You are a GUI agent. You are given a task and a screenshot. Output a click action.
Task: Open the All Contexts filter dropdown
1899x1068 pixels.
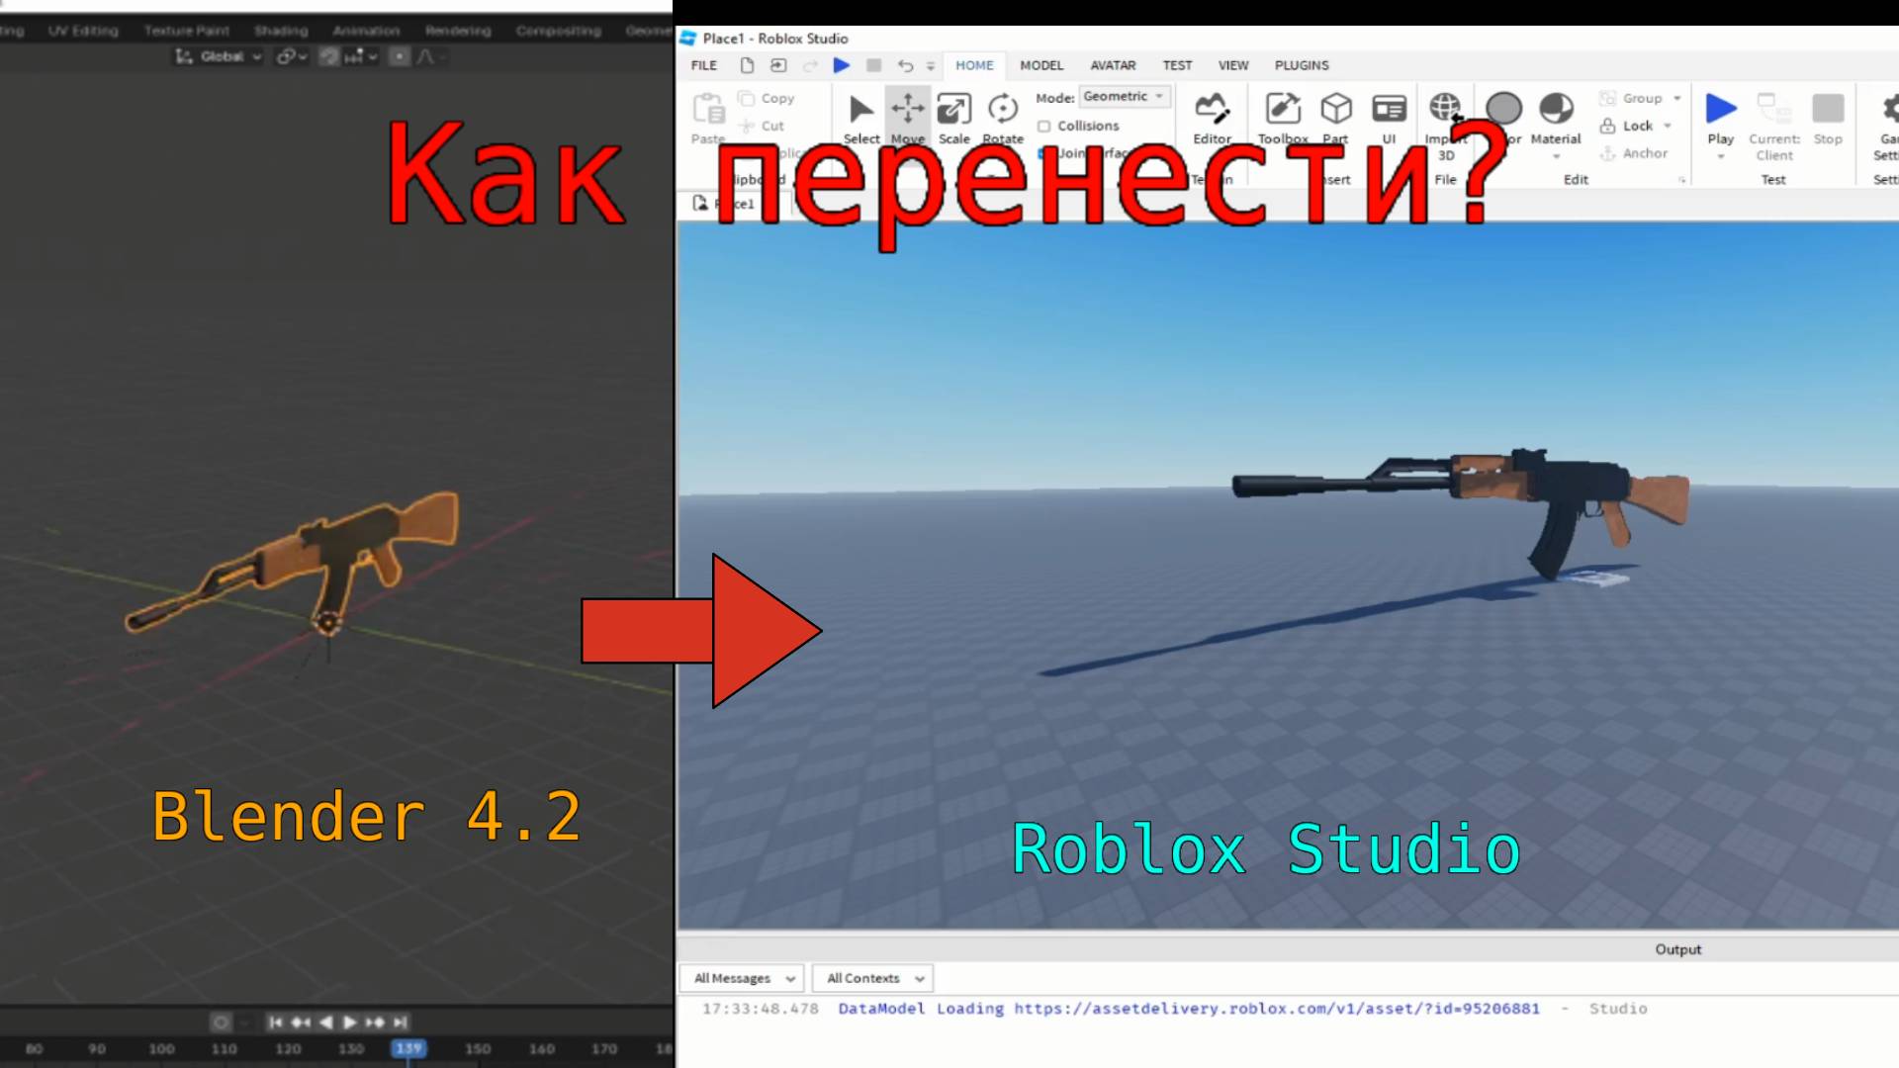coord(872,978)
